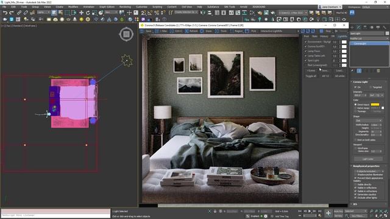Activate the Select Object tool
Image resolution: width=390 pixels, height=219 pixels.
tap(54, 13)
